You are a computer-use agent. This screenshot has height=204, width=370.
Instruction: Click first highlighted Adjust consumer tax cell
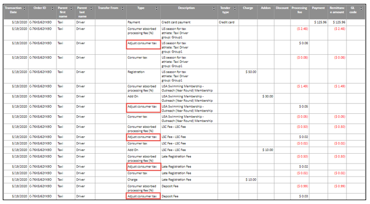143,45
